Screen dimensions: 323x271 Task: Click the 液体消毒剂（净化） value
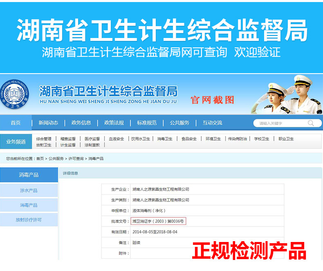[149, 211]
